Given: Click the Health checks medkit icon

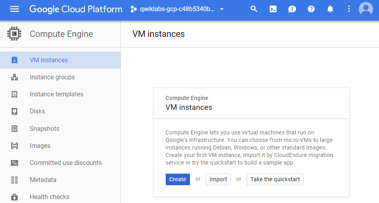Looking at the screenshot, I should (15, 197).
